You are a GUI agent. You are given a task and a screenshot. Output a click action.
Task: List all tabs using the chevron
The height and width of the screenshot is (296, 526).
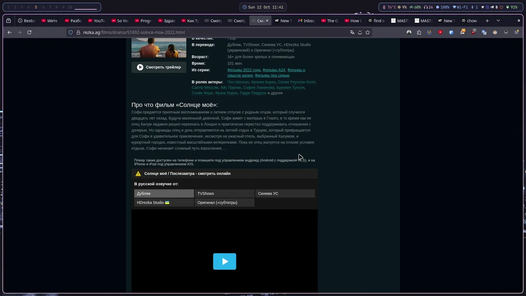pos(498,21)
